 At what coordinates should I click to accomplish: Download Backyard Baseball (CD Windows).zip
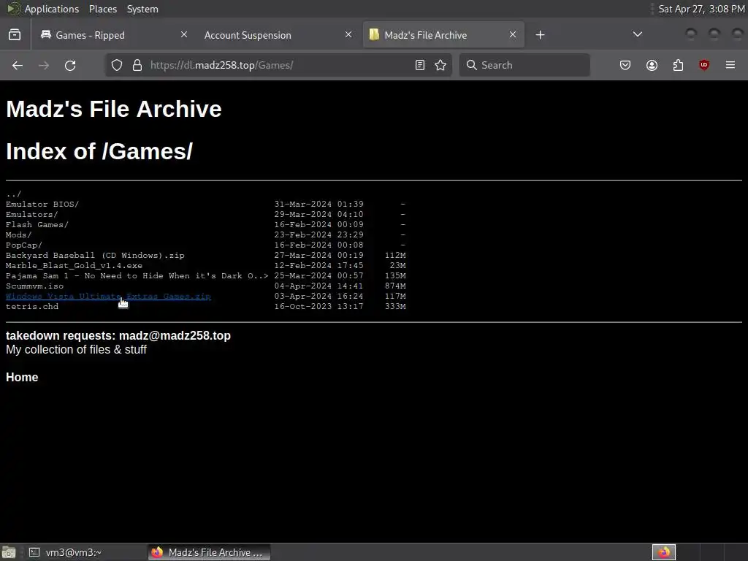coord(95,255)
